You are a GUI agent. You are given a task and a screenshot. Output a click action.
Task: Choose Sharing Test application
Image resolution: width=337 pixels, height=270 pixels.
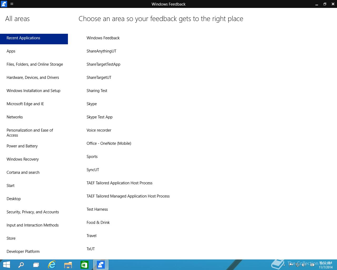tap(97, 91)
